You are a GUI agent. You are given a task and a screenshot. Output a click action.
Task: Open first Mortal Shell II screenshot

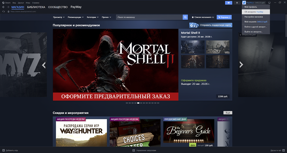point(193,47)
